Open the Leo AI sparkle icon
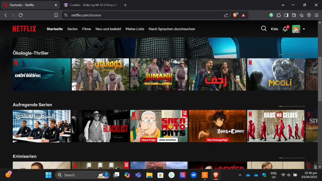The height and width of the screenshot is (181, 322). click(x=301, y=15)
